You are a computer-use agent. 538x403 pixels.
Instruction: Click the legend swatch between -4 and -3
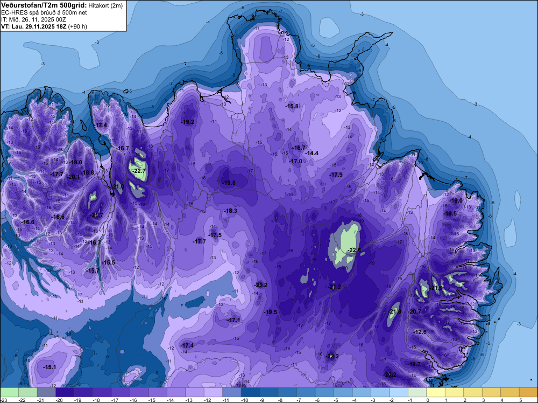(362, 392)
